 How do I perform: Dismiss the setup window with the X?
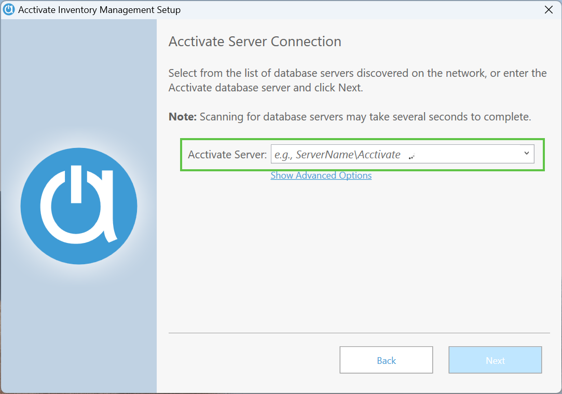pyautogui.click(x=549, y=9)
